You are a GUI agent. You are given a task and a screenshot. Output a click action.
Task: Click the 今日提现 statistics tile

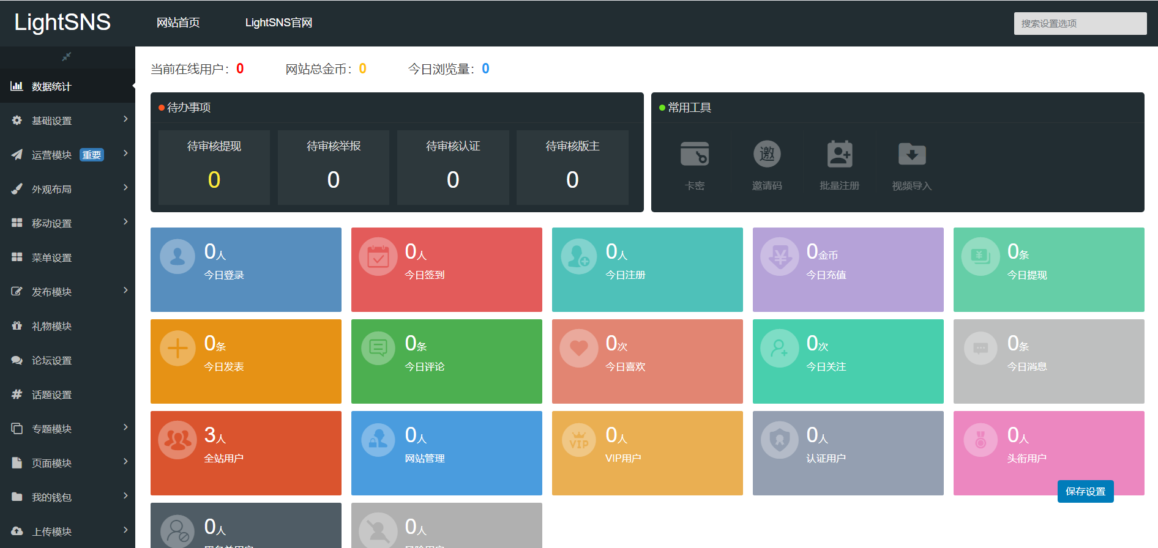pyautogui.click(x=1049, y=270)
